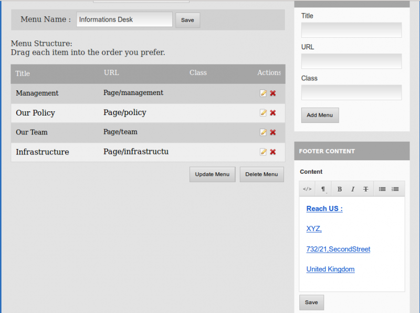Screen dimensions: 420x313
Task: Edit the Our Team menu item
Action: point(263,132)
